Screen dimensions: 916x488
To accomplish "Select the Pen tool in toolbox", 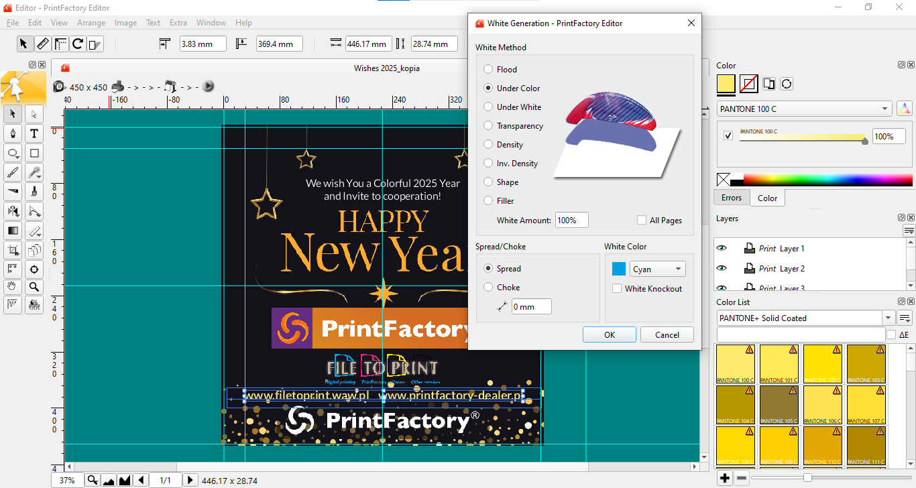I will click(x=13, y=133).
